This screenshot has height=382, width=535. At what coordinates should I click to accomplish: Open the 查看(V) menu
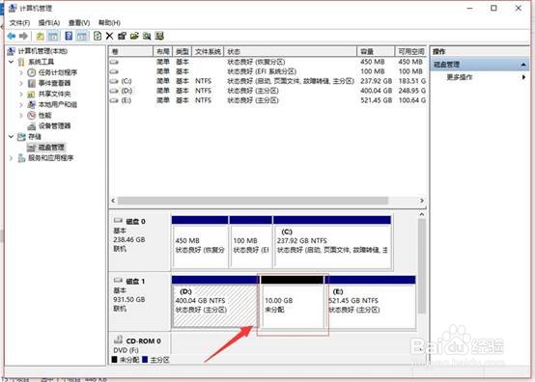[79, 23]
